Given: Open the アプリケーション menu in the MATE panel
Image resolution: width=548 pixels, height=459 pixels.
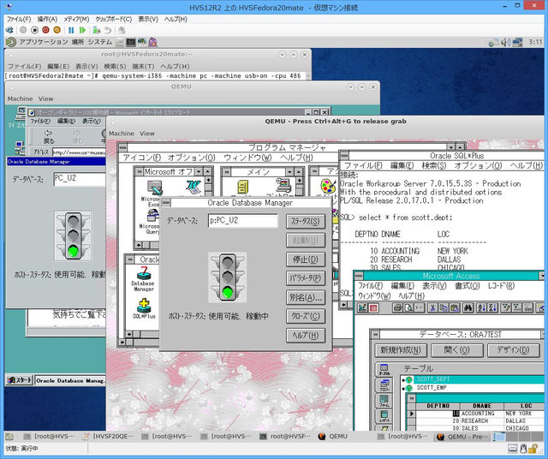Looking at the screenshot, I should pos(44,42).
